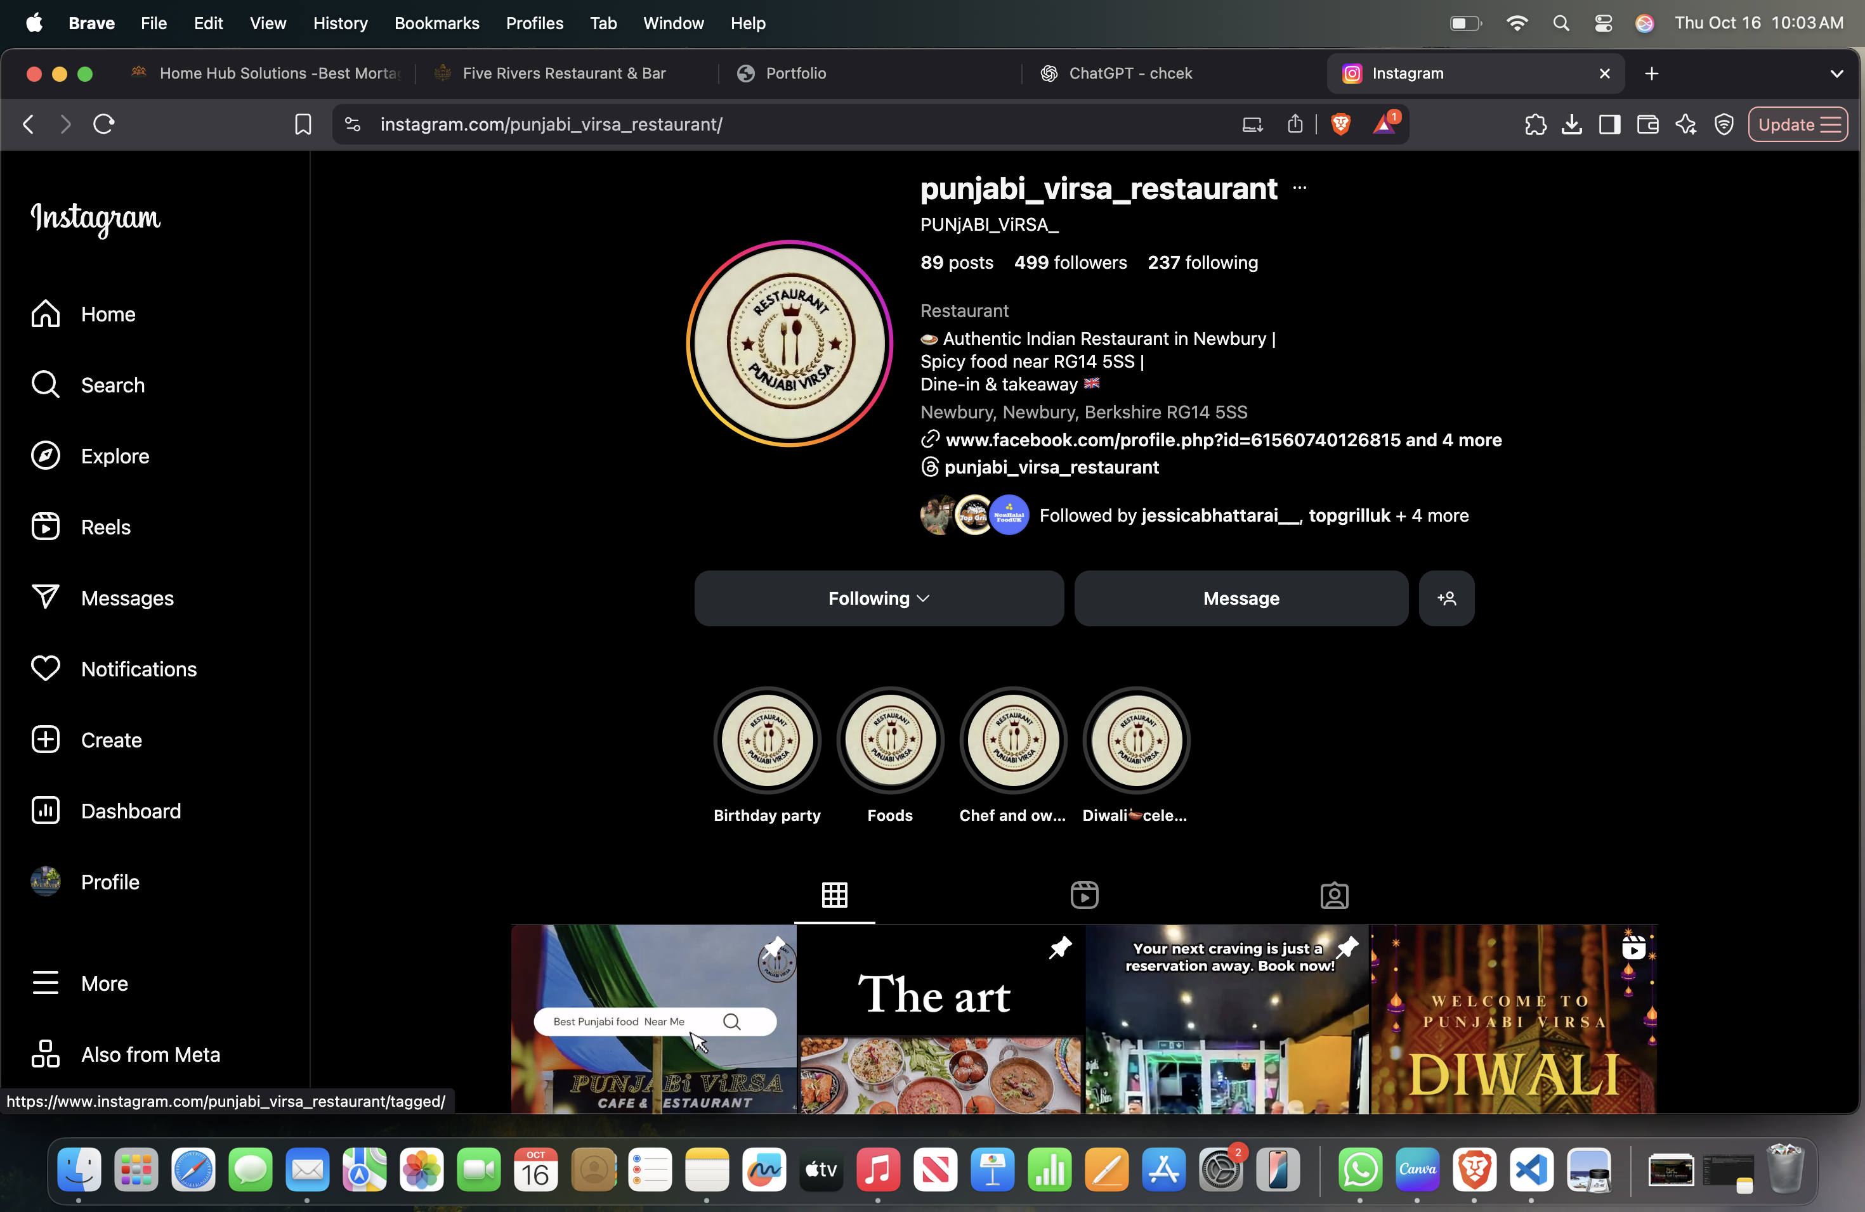Image resolution: width=1865 pixels, height=1212 pixels.
Task: Open Notifications via the heart icon
Action: pos(46,669)
